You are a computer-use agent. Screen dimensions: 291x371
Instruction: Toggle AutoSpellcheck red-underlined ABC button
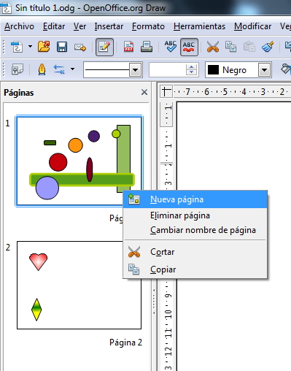pyautogui.click(x=189, y=47)
